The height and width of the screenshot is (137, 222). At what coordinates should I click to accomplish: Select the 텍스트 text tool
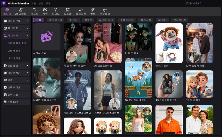click(34, 11)
